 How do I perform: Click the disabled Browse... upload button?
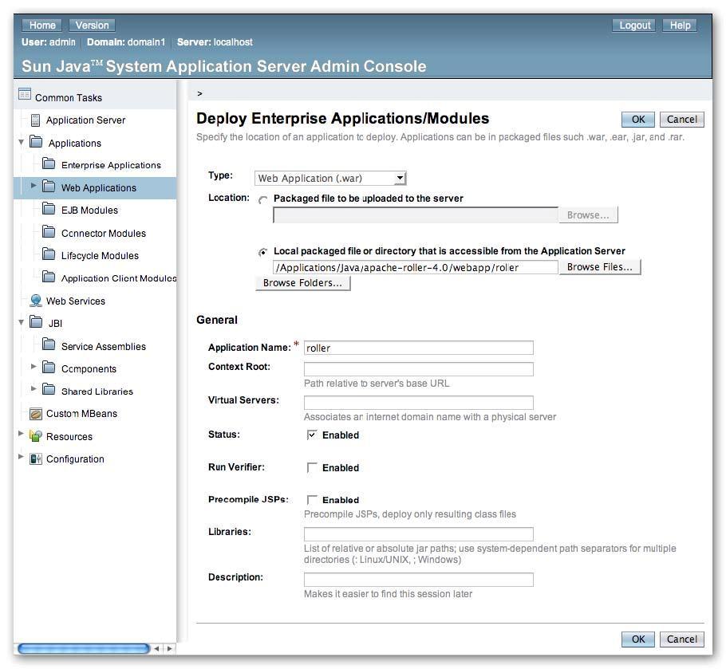588,215
